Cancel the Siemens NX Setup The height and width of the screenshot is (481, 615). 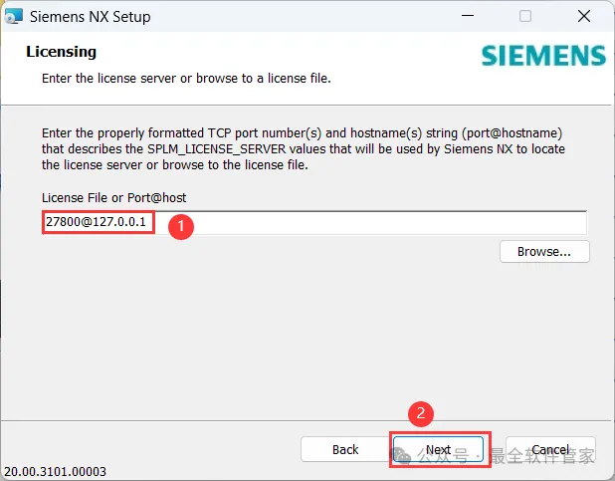pyautogui.click(x=550, y=449)
